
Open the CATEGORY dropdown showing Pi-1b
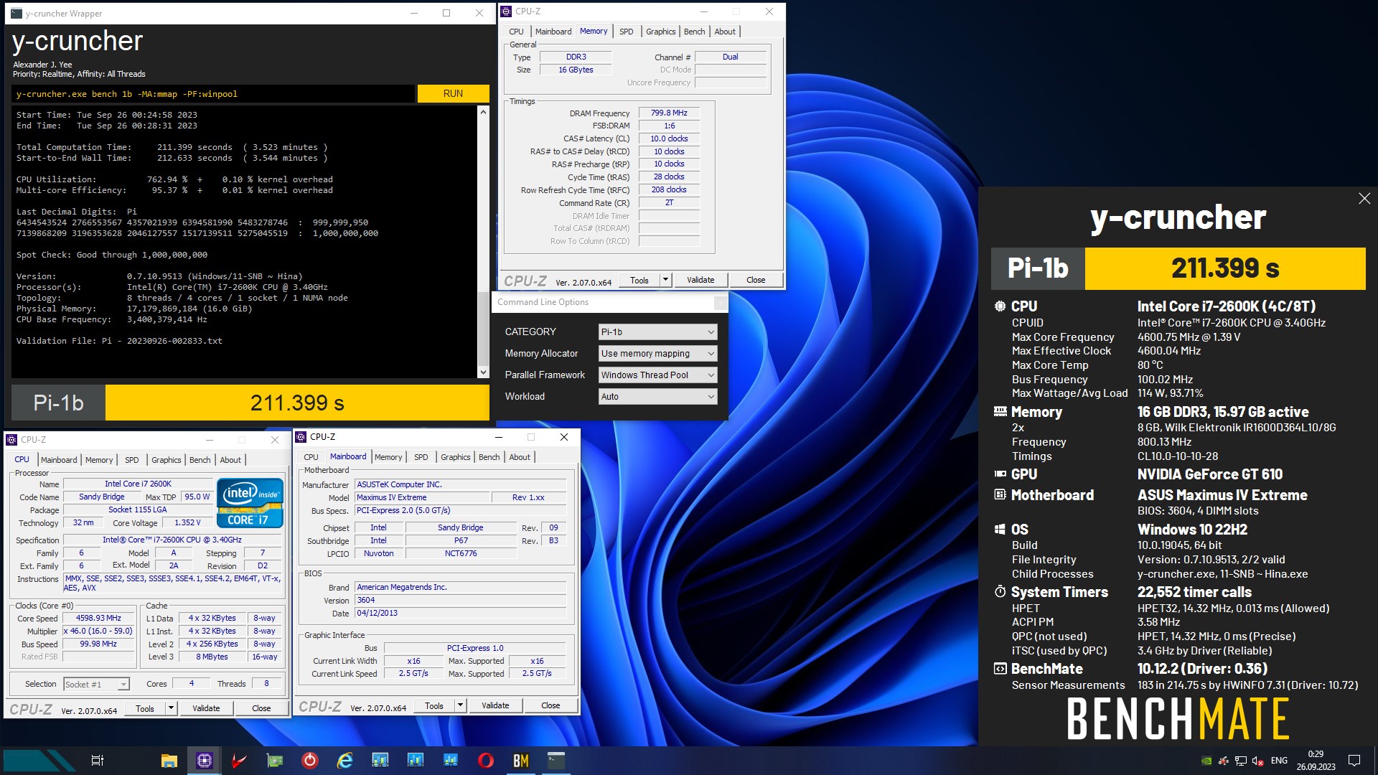[657, 332]
